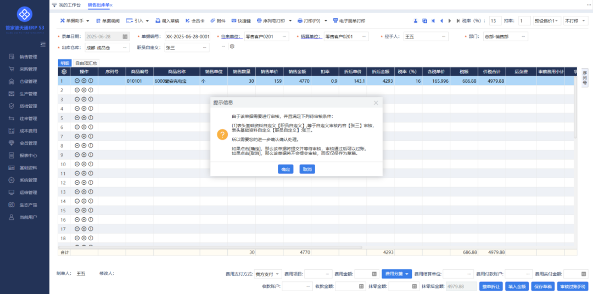Click the 税率 input field
The width and height of the screenshot is (593, 294).
494,21
